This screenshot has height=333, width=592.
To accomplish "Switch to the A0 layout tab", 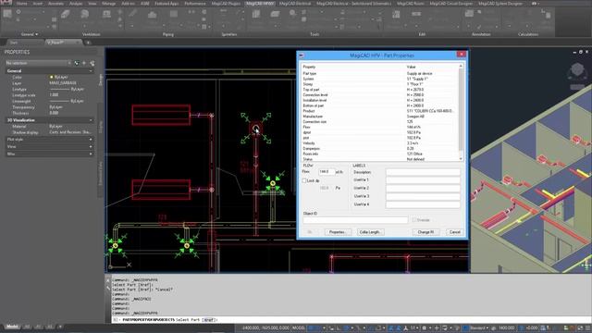I will coord(28,327).
